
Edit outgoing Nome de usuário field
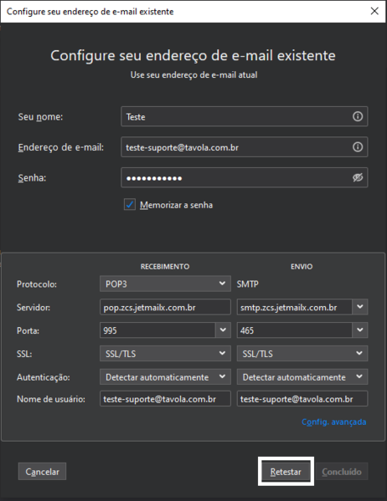[302, 399]
